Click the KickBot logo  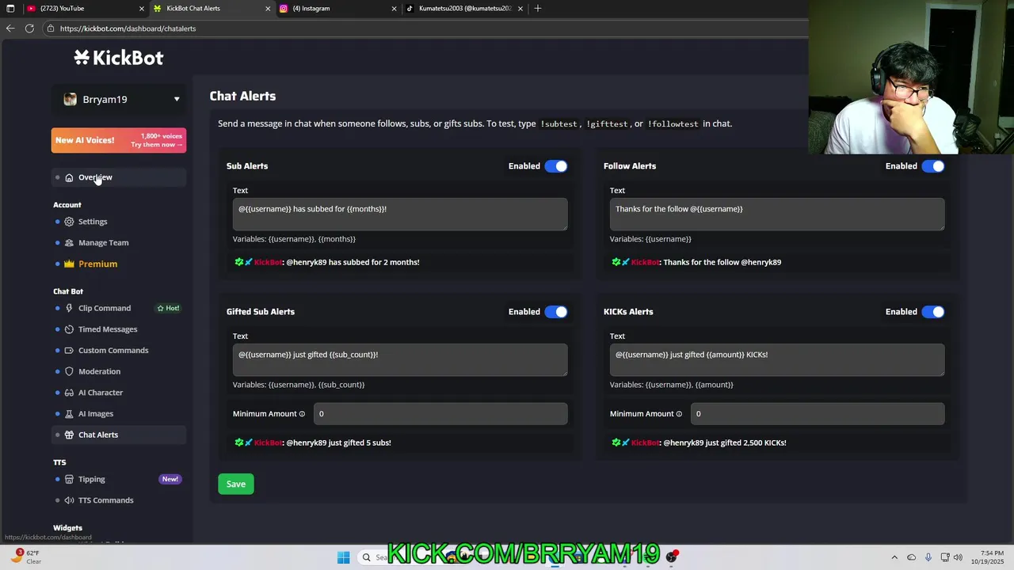119,57
